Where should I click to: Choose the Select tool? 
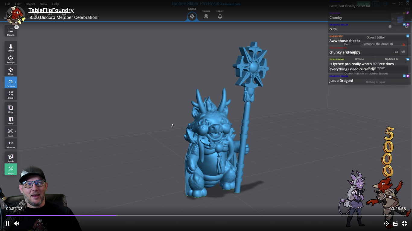(x=11, y=47)
